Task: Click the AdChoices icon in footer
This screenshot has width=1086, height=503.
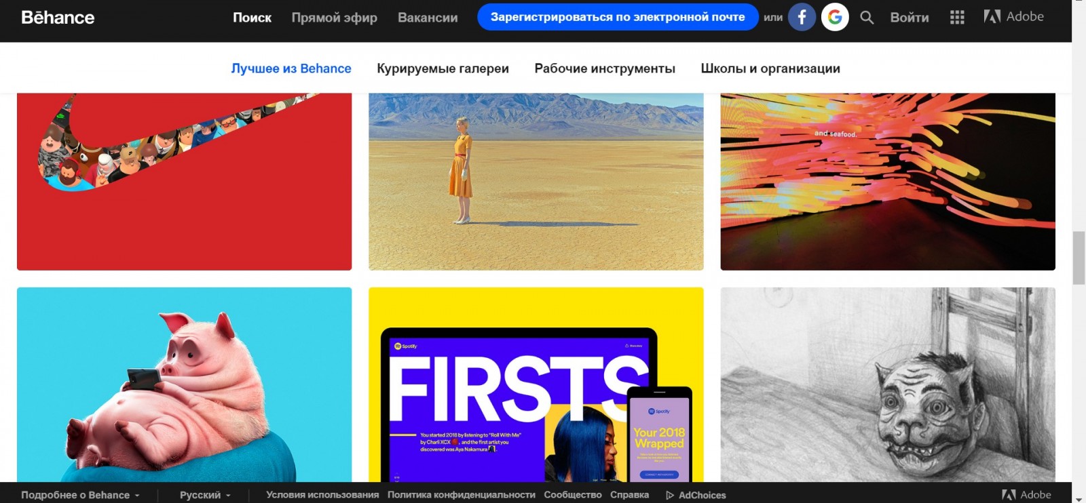Action: [670, 496]
